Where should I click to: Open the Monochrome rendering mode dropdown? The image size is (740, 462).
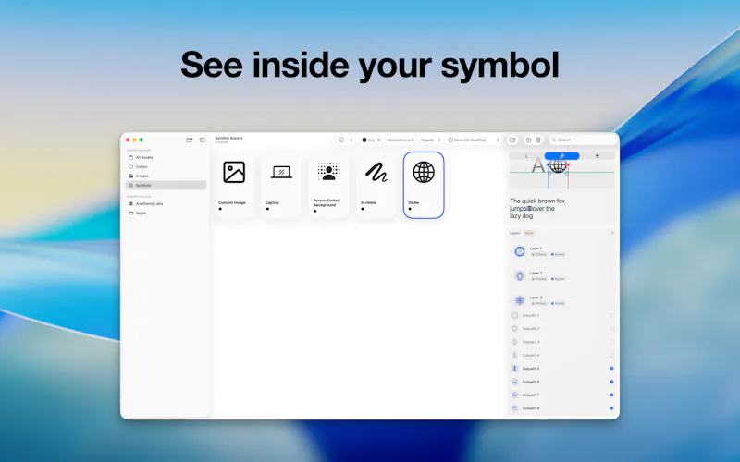pos(401,140)
